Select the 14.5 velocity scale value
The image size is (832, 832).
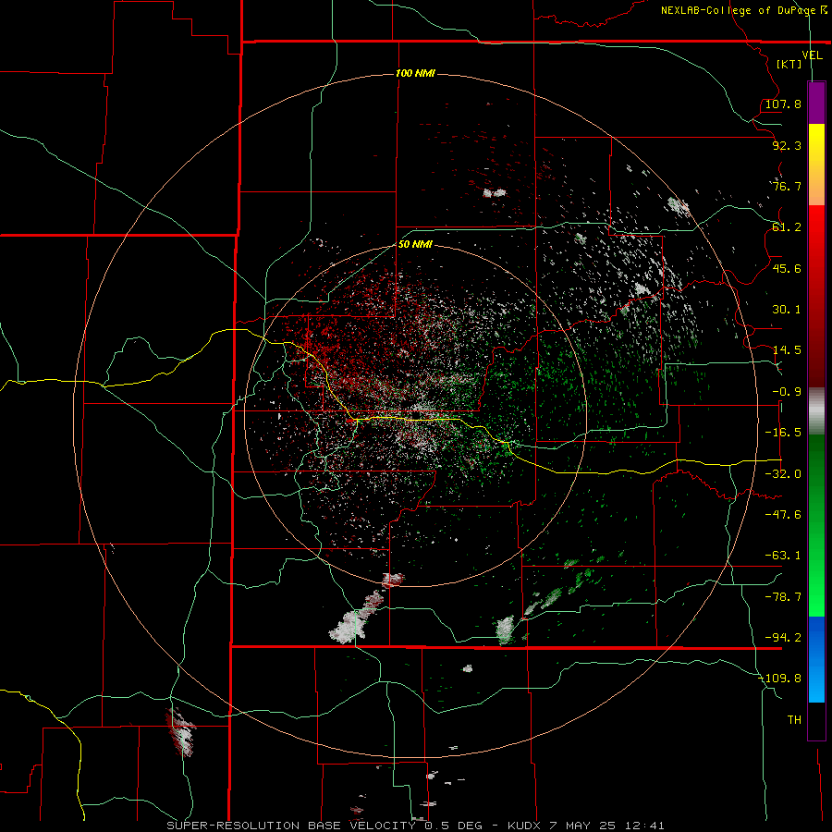pos(787,350)
